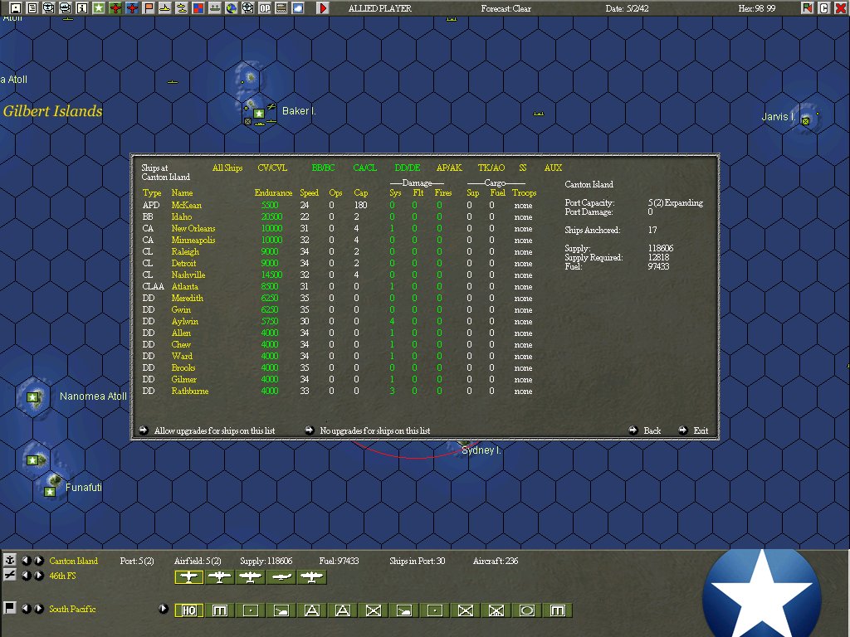This screenshot has height=637, width=850.
Task: Click the Jarvis I. base marker on map
Action: tap(805, 121)
